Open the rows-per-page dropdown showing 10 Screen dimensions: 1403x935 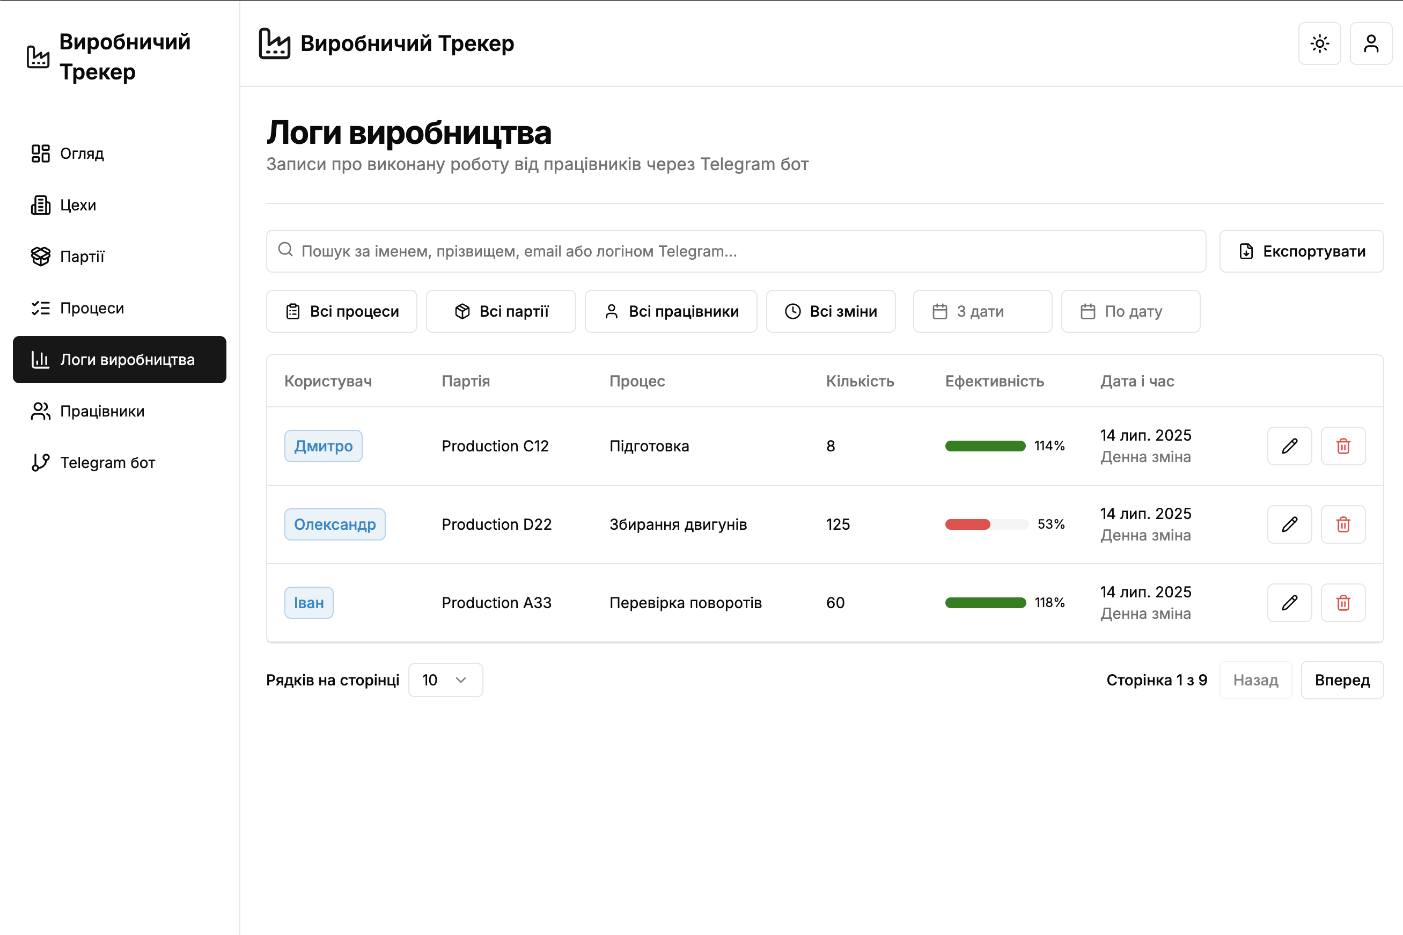tap(445, 680)
